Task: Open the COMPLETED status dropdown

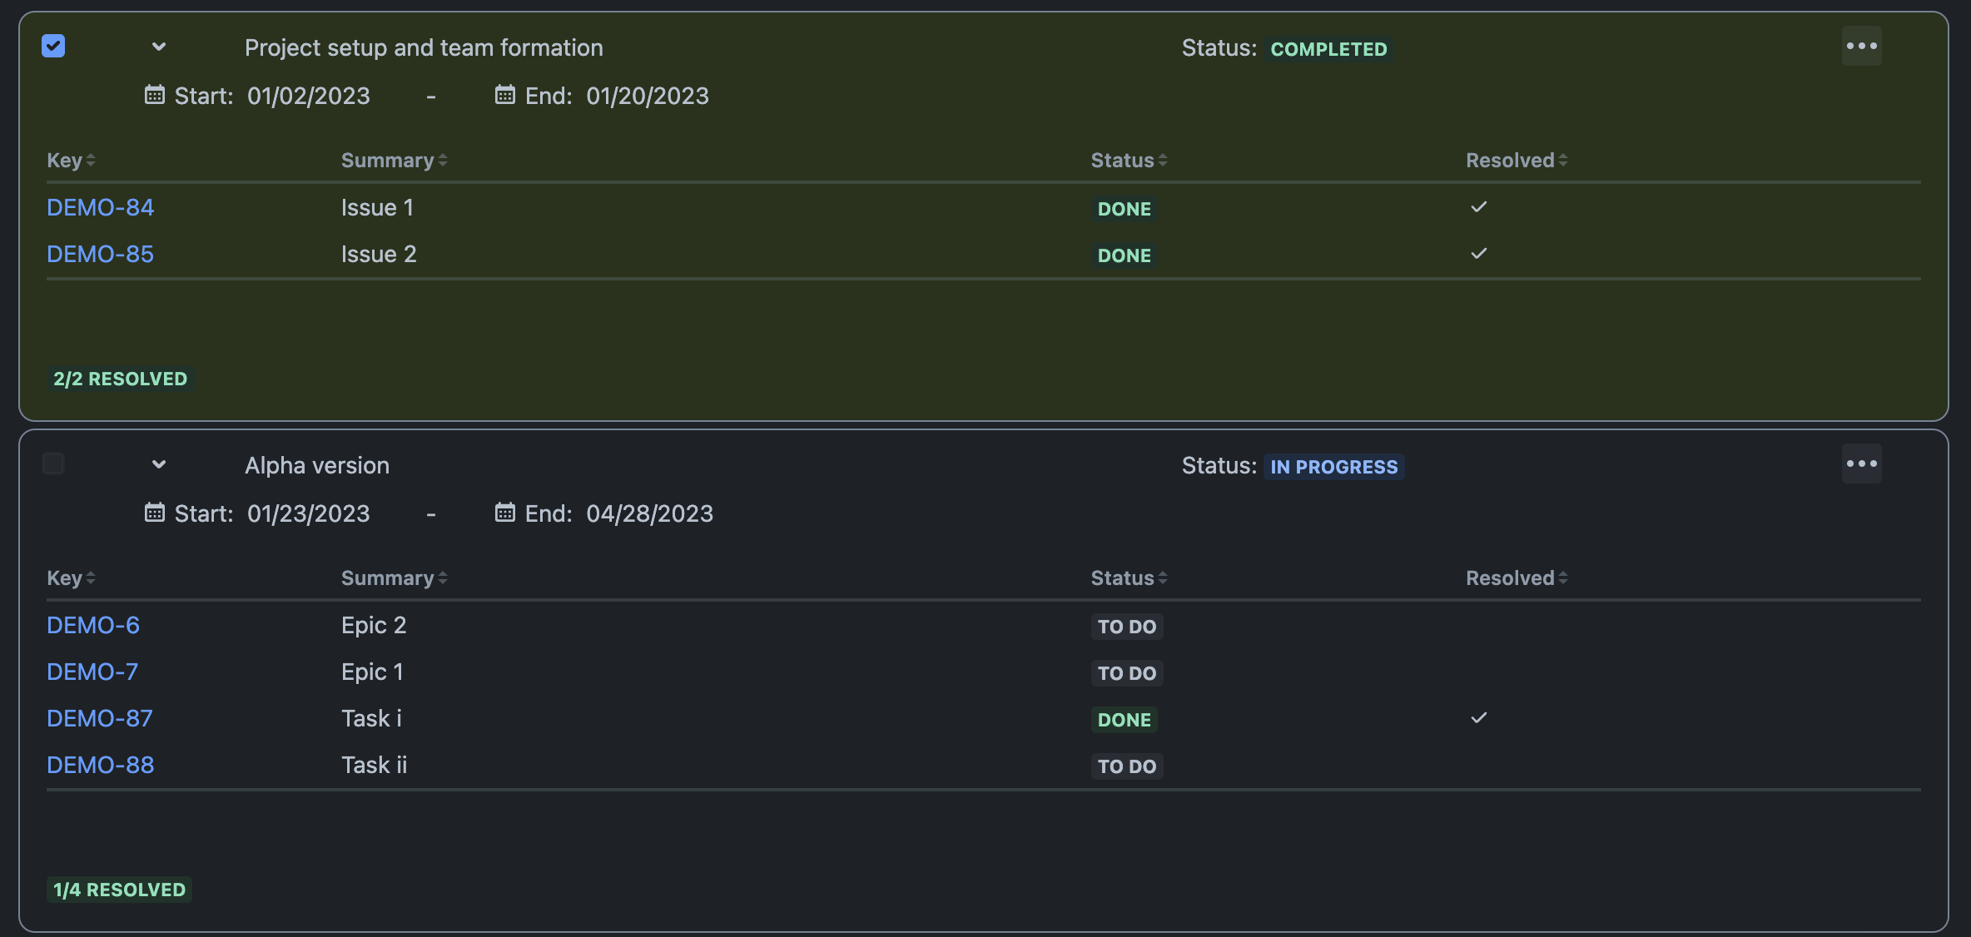Action: [x=1328, y=49]
